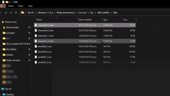Viewport: 170px width, 96px height.
Task: Click file icon of character0_1.char
Action: [x=36, y=25]
